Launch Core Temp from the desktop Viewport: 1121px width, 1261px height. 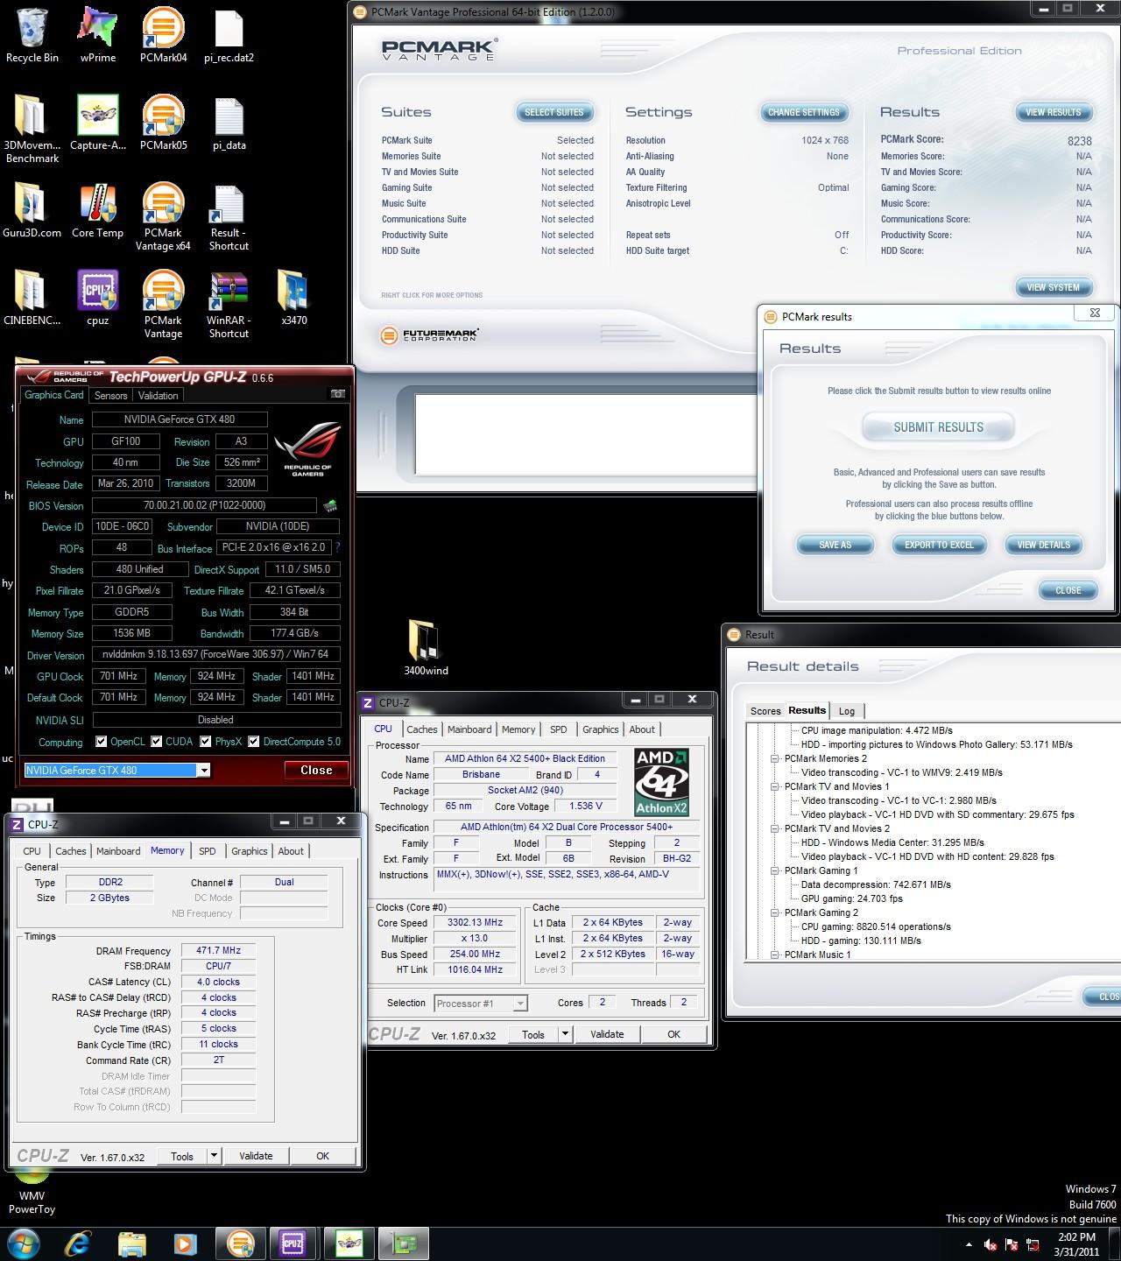(x=97, y=210)
